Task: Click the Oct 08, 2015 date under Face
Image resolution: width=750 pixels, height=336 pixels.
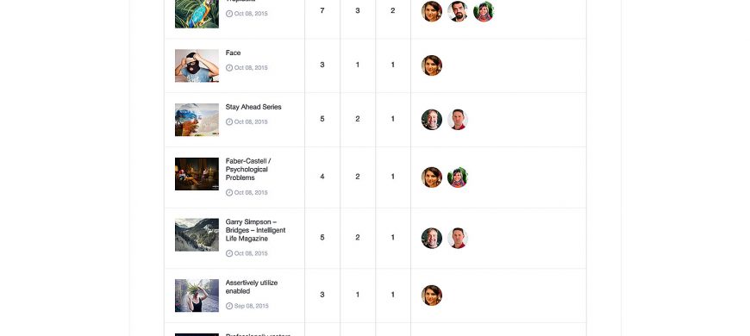Action: [251, 68]
